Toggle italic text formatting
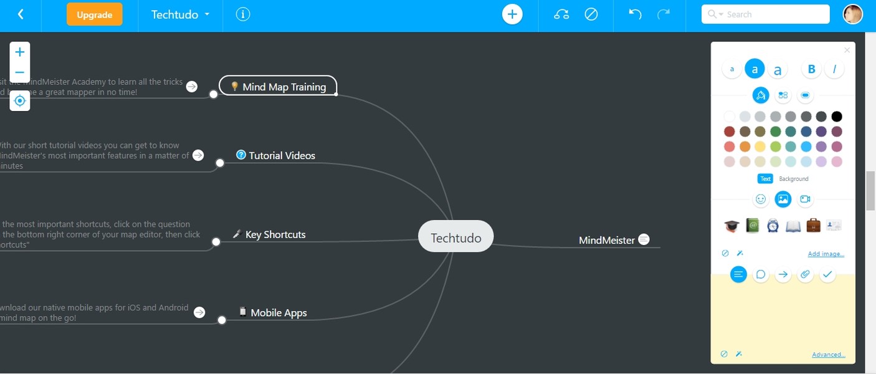 [x=834, y=69]
